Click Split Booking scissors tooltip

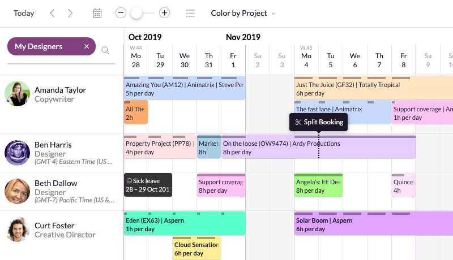coord(319,122)
